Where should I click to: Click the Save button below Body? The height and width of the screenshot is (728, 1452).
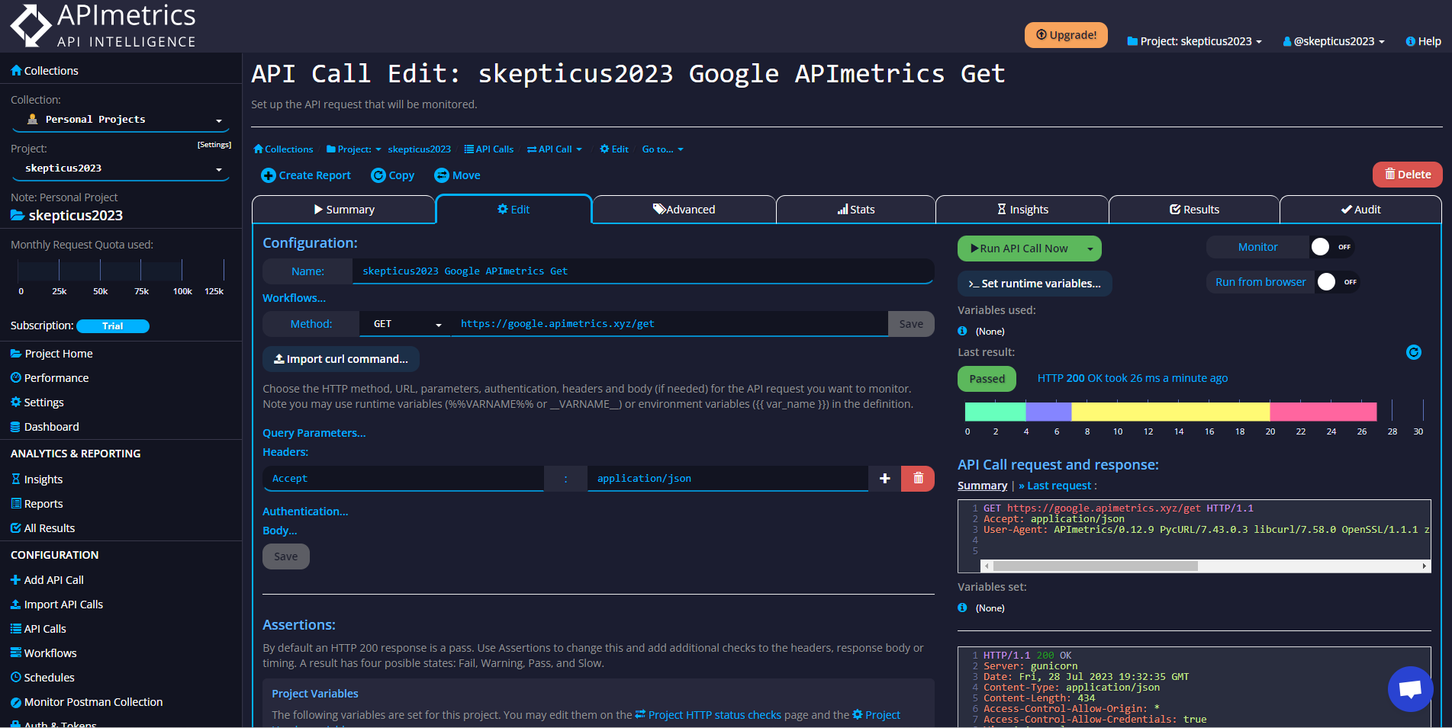click(286, 556)
